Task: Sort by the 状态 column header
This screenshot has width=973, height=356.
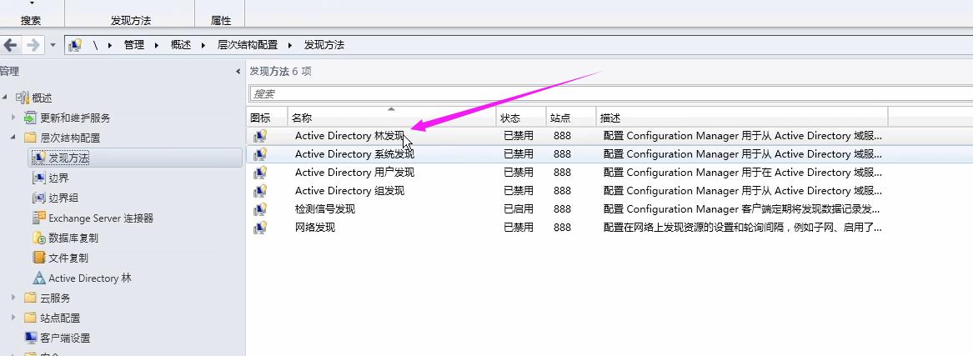Action: click(x=521, y=118)
